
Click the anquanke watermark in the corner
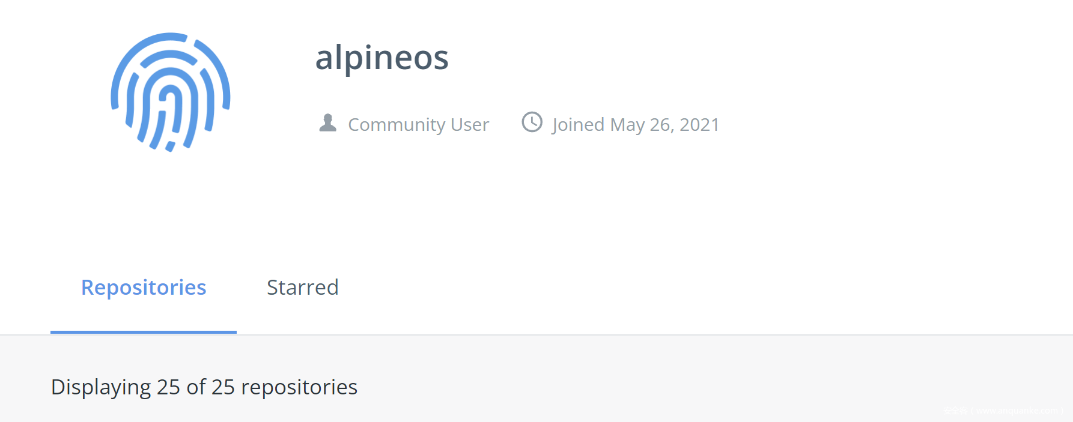(x=1002, y=411)
